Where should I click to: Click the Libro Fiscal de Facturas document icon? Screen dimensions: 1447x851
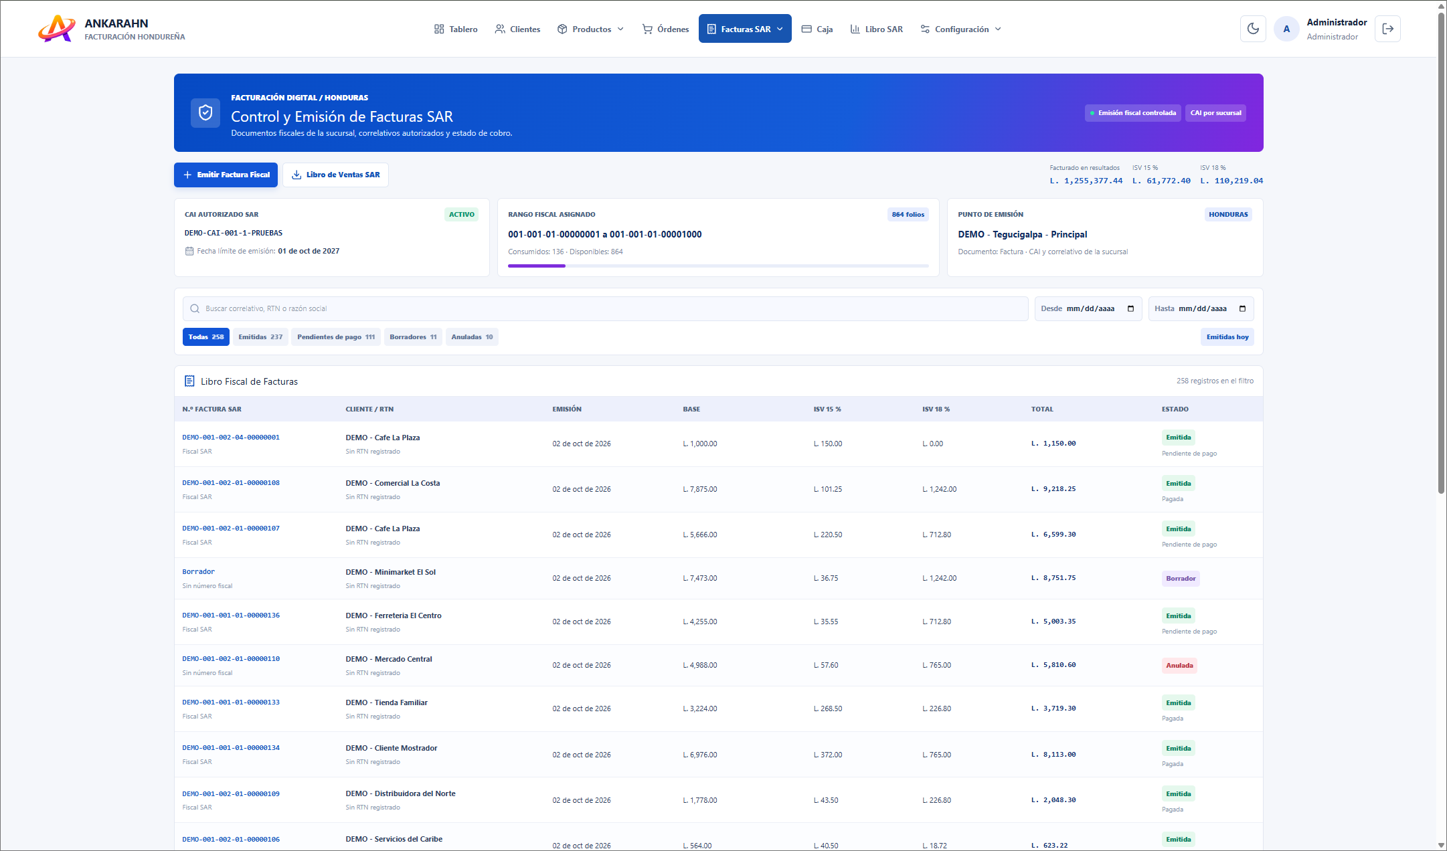189,381
